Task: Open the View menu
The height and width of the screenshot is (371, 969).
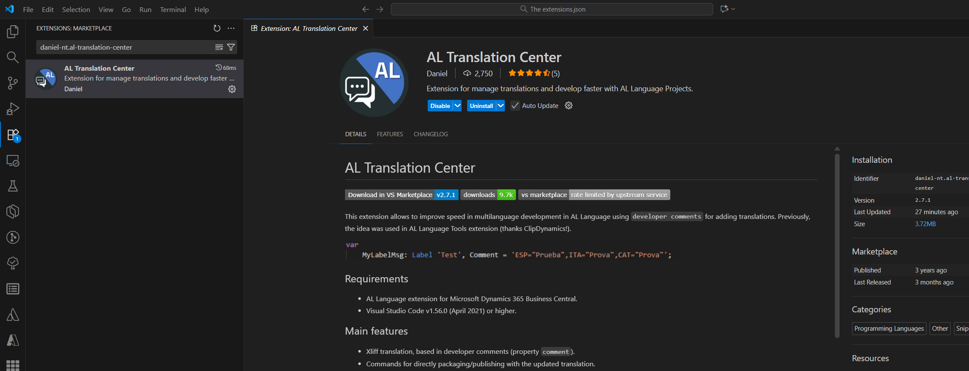Action: click(106, 9)
